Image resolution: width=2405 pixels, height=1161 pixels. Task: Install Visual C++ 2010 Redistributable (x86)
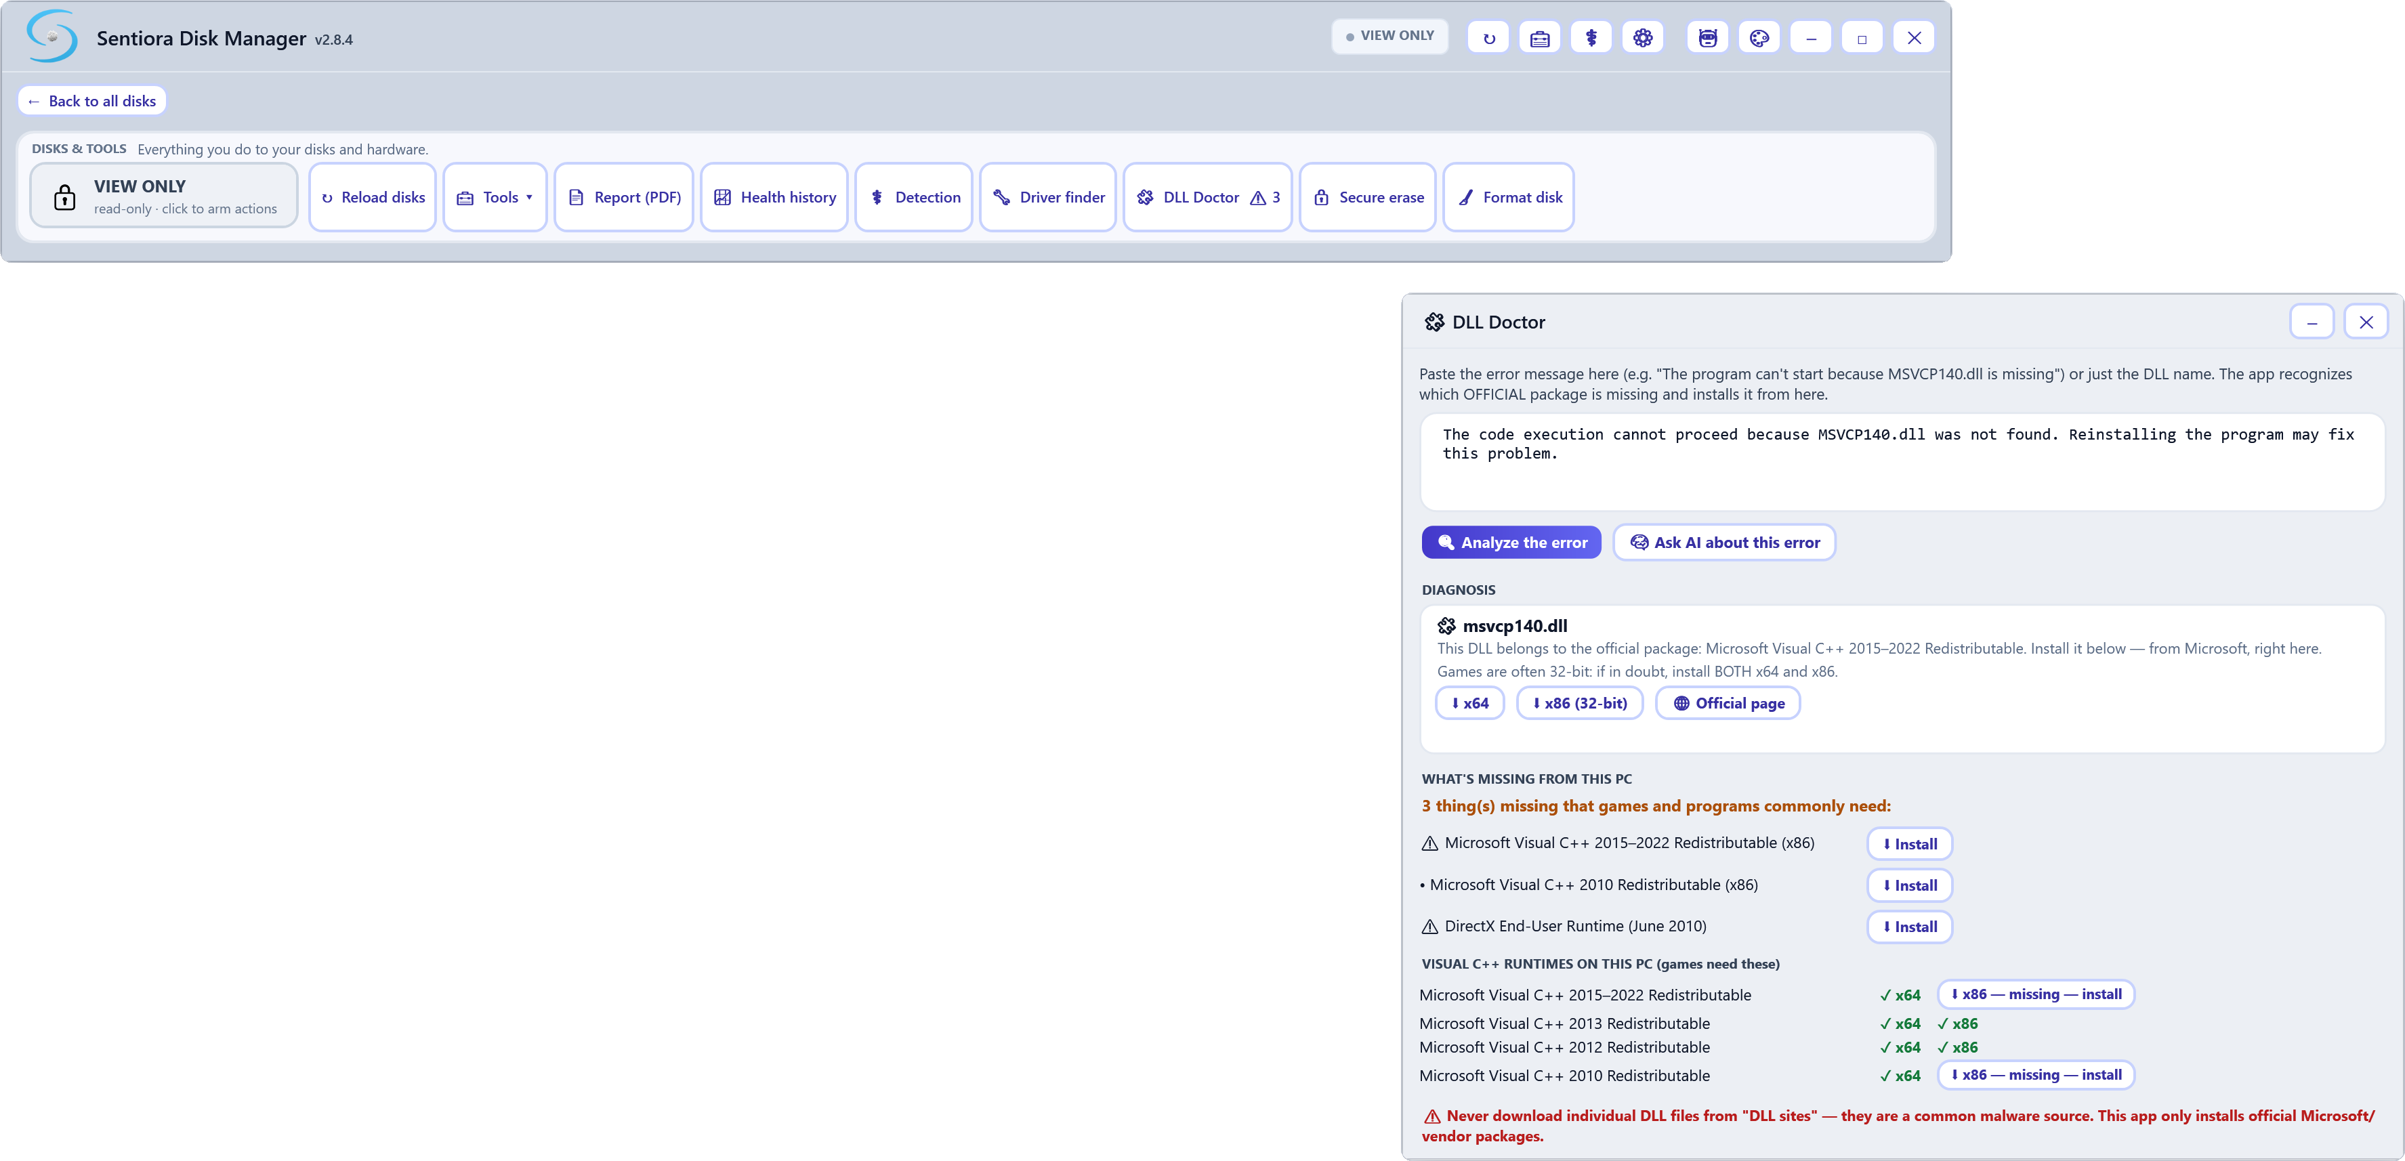point(1909,885)
